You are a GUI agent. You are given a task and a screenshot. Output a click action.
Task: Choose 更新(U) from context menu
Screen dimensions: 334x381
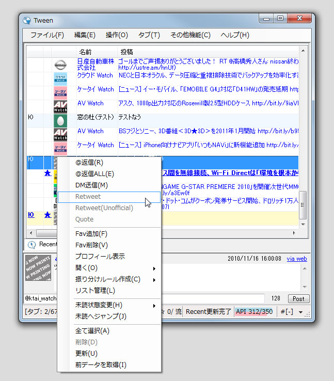click(x=109, y=354)
